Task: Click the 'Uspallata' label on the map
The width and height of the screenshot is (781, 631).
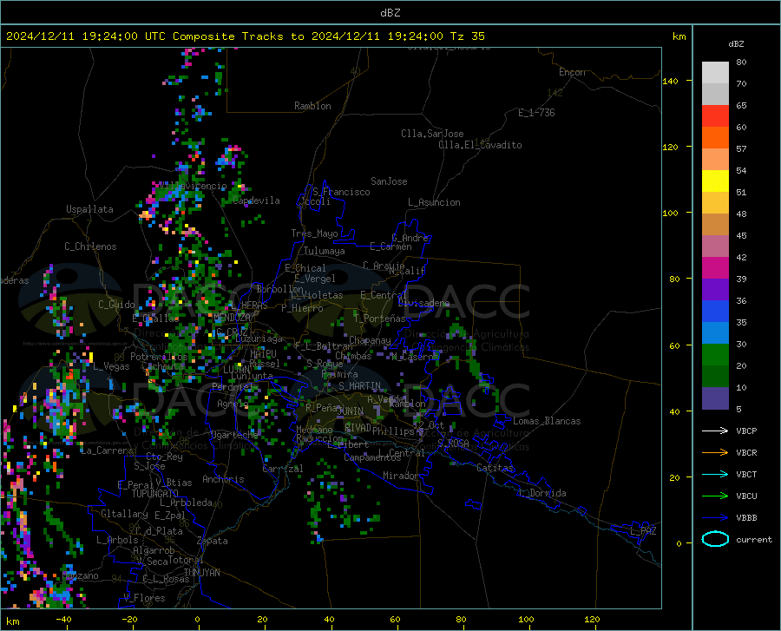Action: [x=89, y=209]
